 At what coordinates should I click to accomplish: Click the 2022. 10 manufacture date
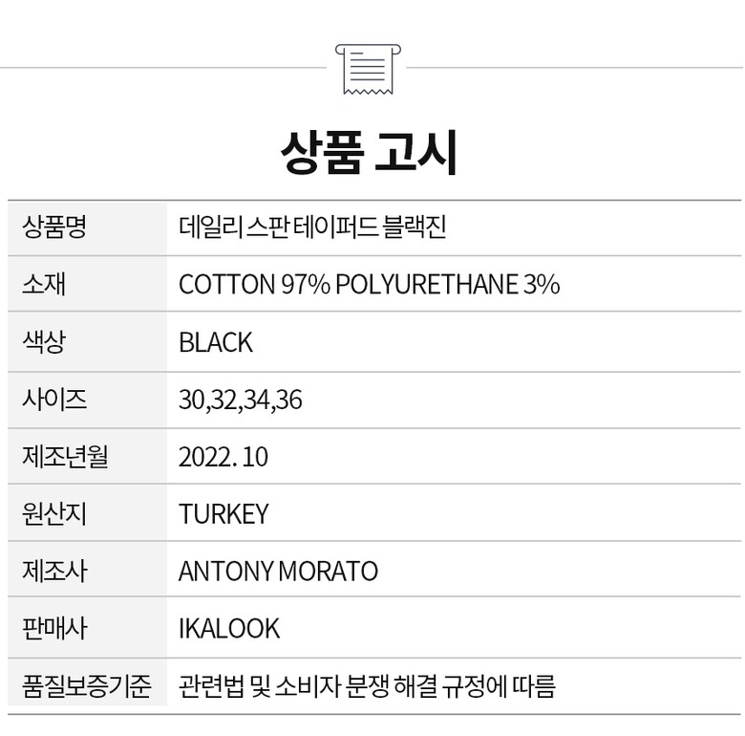(x=223, y=457)
